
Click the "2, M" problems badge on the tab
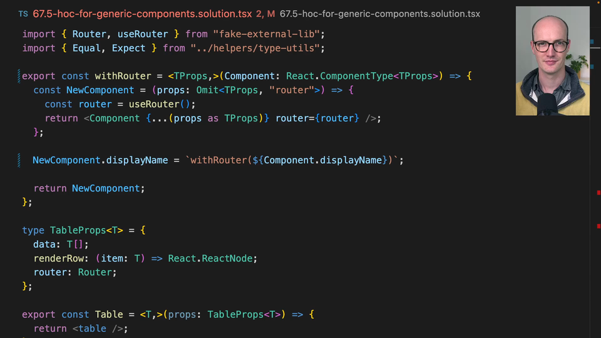(265, 14)
